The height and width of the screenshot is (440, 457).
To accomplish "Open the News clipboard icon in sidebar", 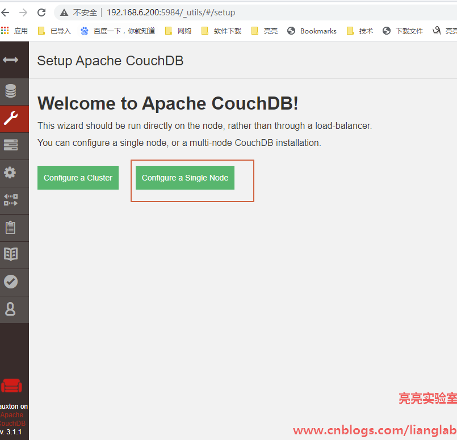I will 10,227.
